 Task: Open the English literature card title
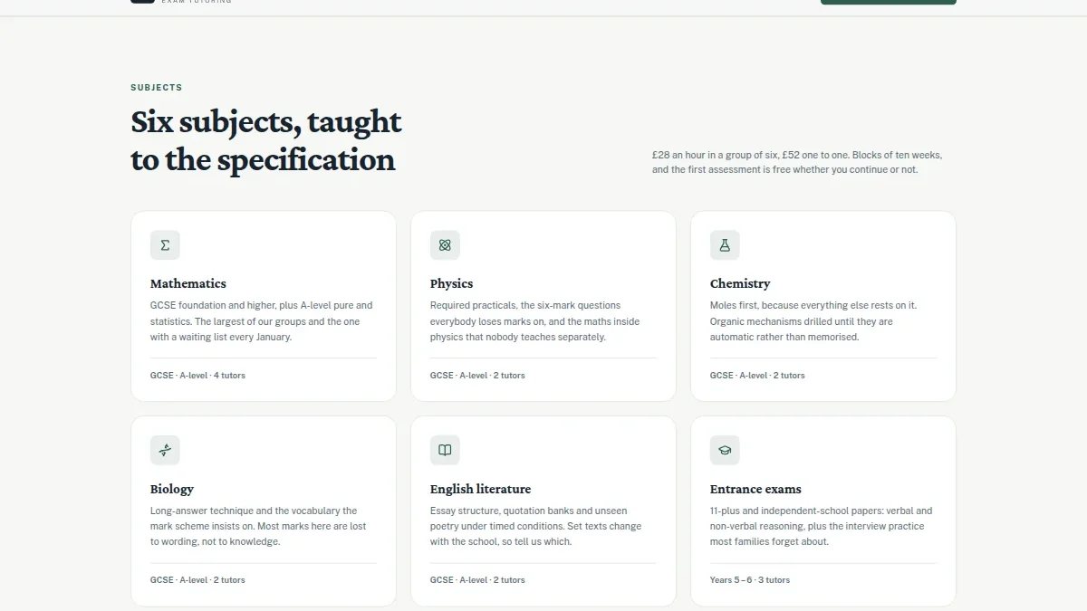[480, 489]
